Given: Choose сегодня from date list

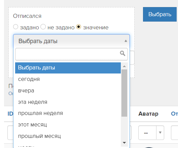Looking at the screenshot, I should (68, 79).
